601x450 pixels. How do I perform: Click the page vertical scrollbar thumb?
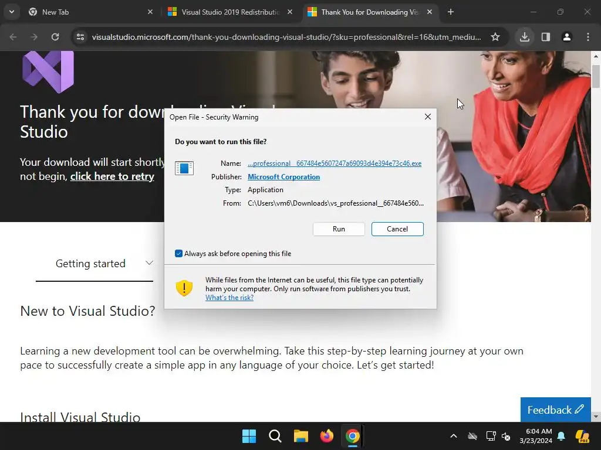596,77
